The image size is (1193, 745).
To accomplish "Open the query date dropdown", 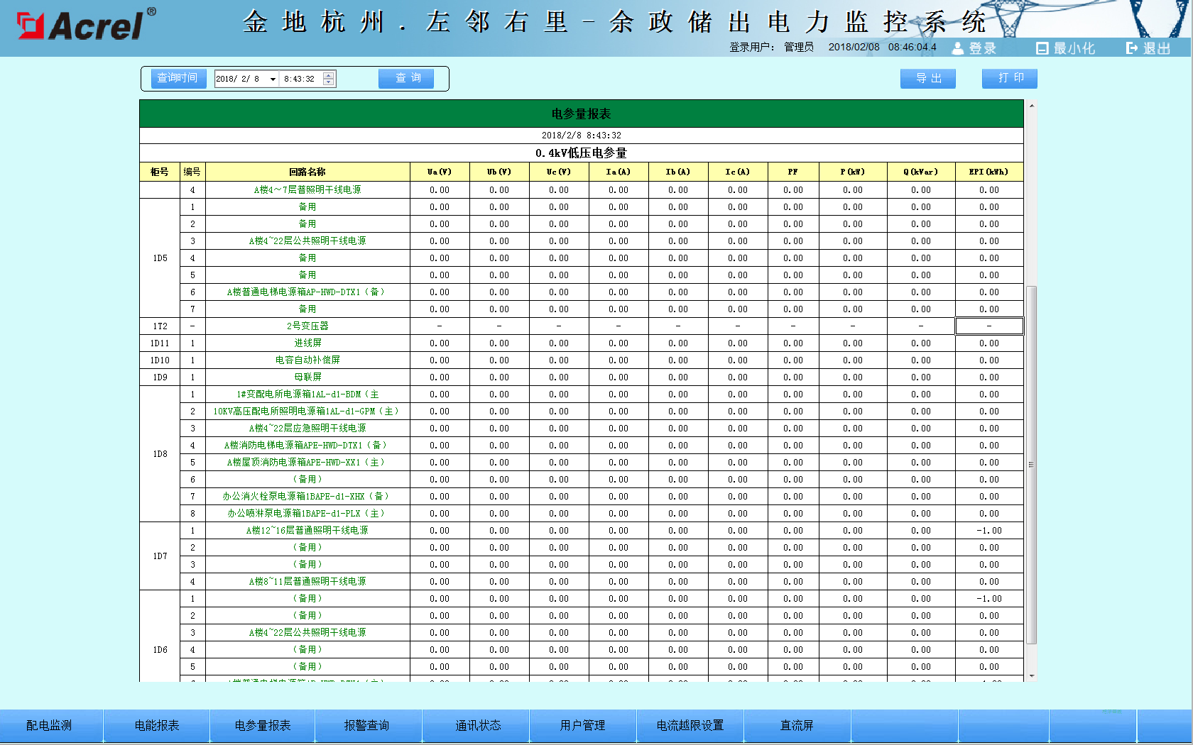I will (x=273, y=79).
